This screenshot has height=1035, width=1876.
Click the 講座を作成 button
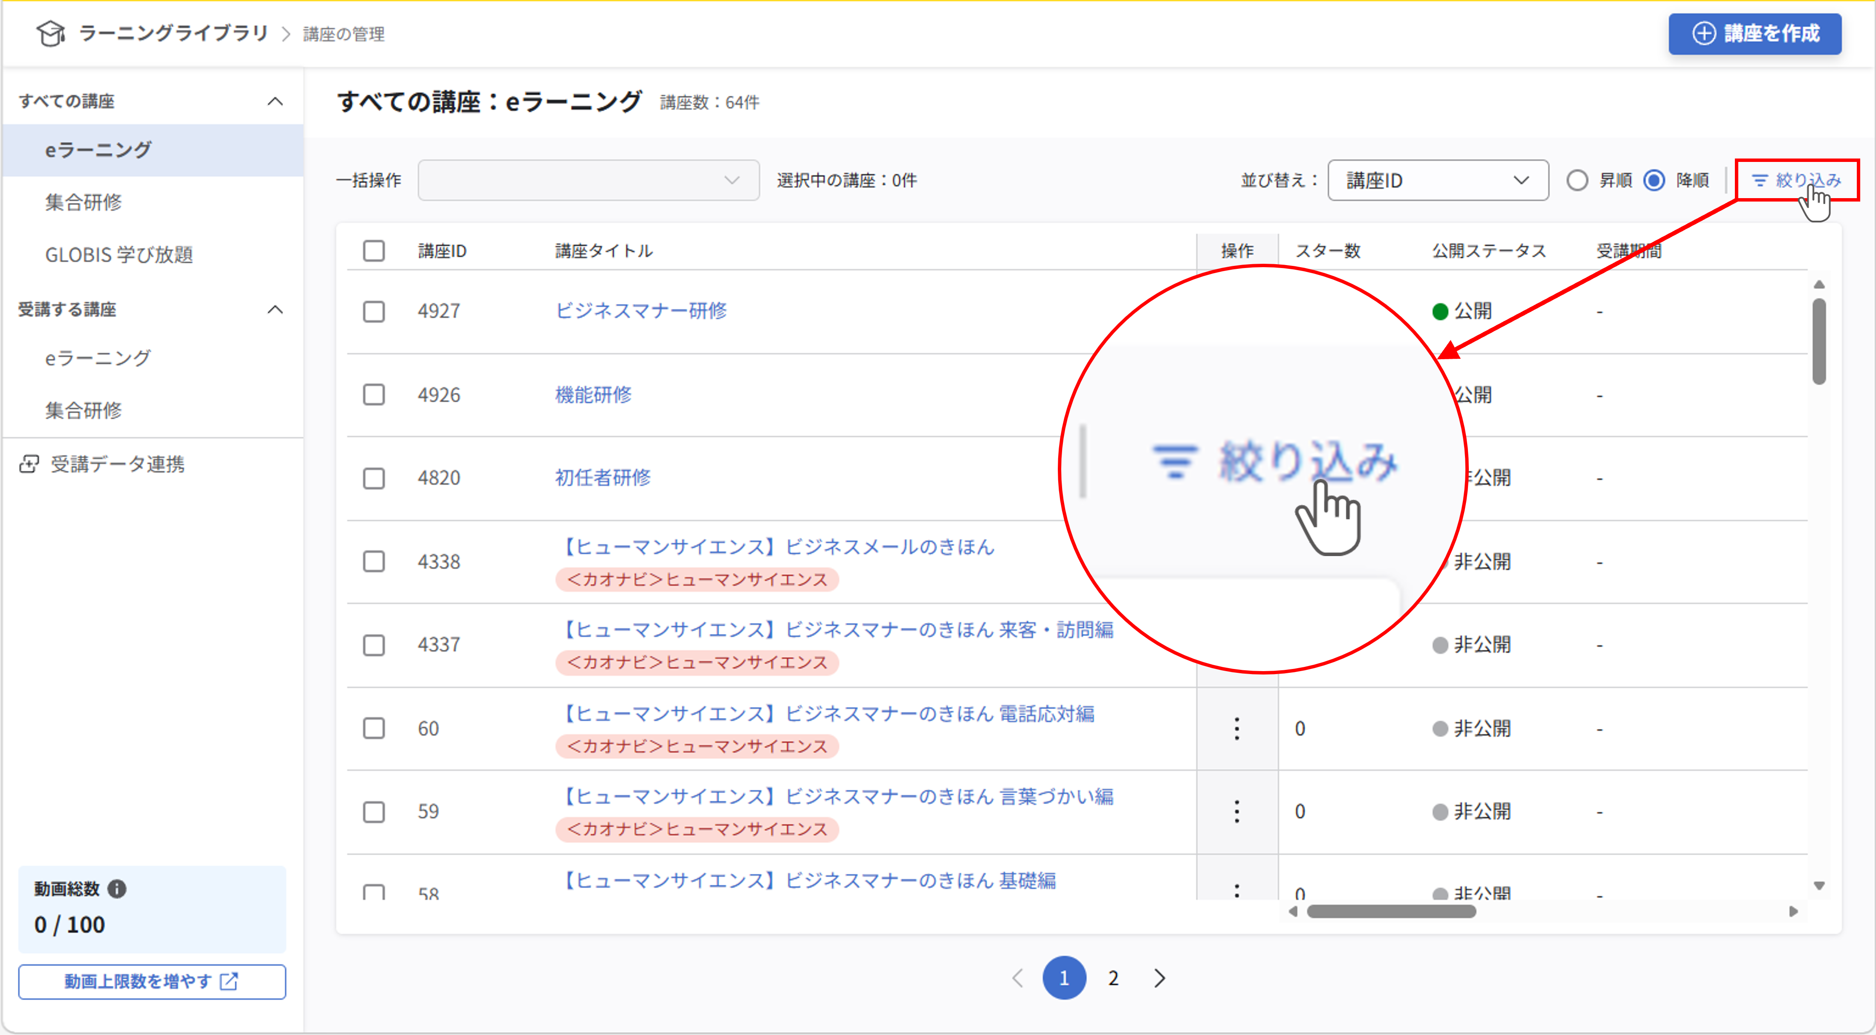point(1755,34)
